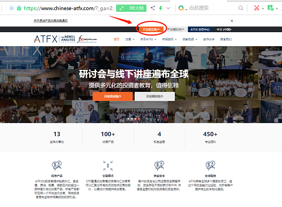The width and height of the screenshot is (282, 207).
Task: Expand the 市场资讯 navigation dropdown
Action: (169, 39)
